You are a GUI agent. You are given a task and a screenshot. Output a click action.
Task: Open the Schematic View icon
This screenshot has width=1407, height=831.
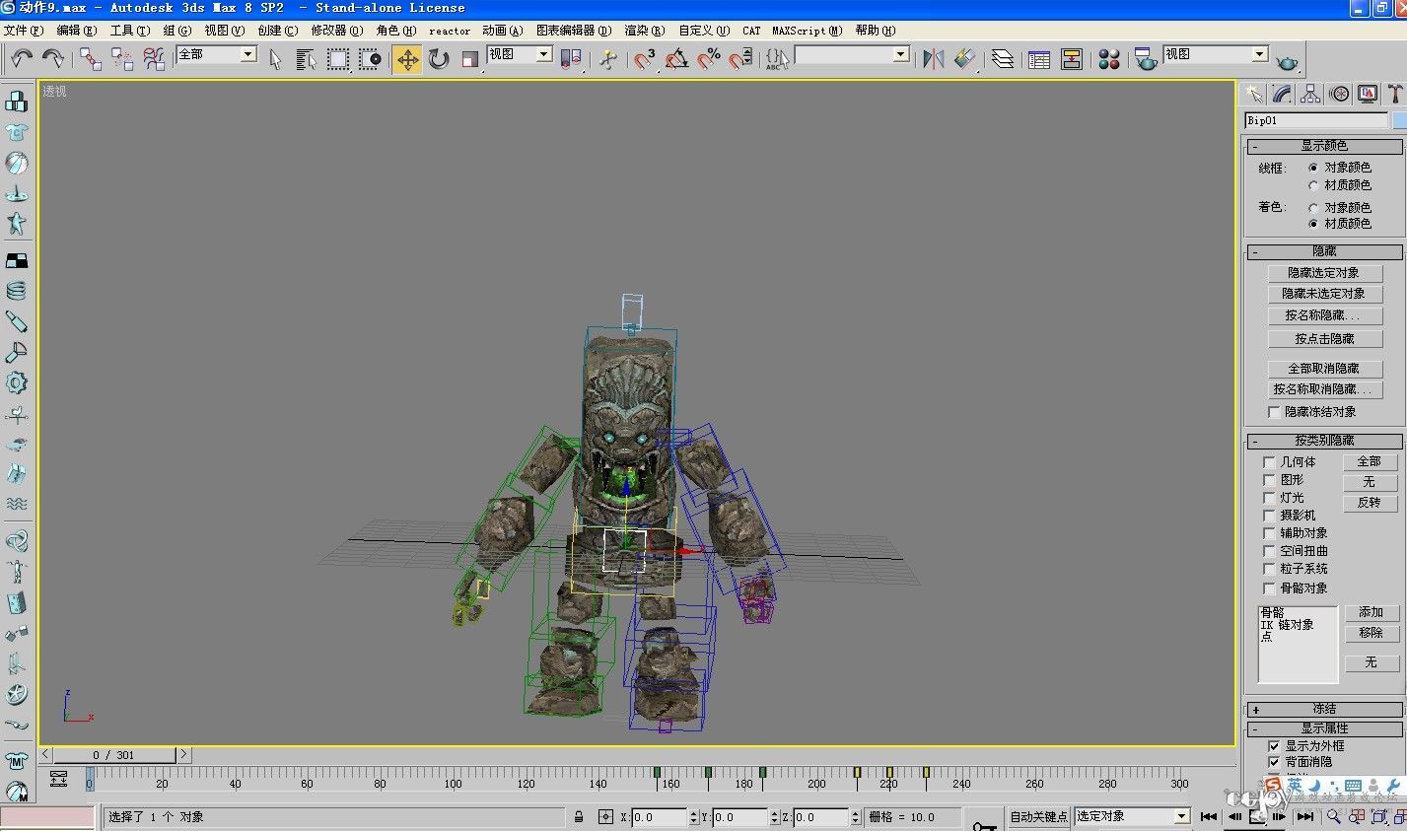tap(1072, 59)
